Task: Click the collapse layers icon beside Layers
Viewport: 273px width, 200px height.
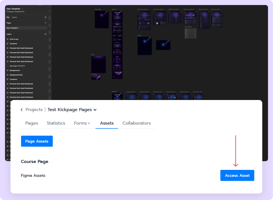Action: pos(46,34)
